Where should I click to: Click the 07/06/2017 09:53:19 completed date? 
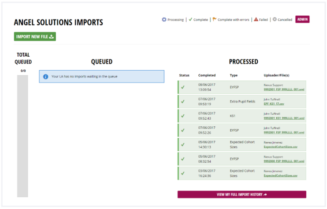[x=207, y=102]
